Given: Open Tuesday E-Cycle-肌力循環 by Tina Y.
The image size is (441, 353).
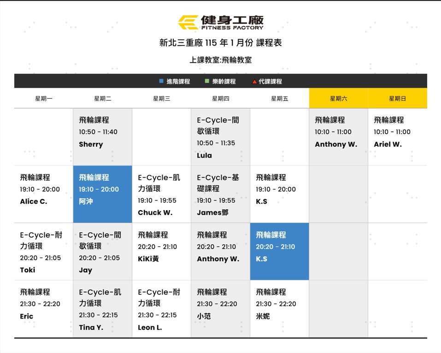Looking at the screenshot, I should pos(102,309).
